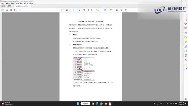The height and width of the screenshot is (106, 188).
Task: Zoom in with plus circle icon
Action: click(92, 10)
